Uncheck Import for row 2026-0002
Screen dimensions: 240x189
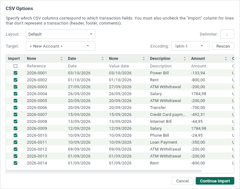(x=15, y=80)
